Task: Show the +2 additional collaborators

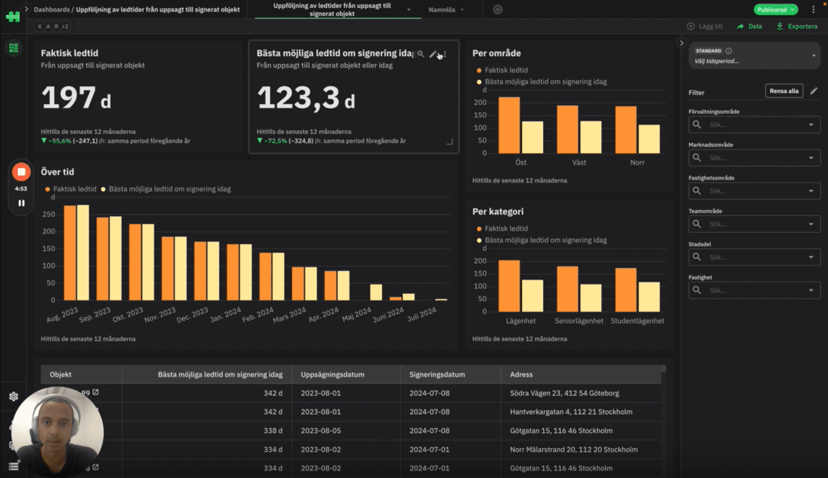Action: 65,26
